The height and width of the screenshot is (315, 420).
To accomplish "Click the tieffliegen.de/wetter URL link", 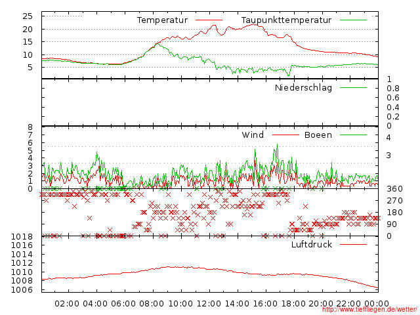I will (x=369, y=310).
